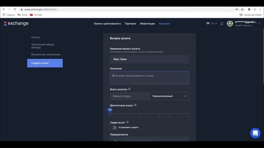Open the YouTube bookmark

tap(36, 15)
